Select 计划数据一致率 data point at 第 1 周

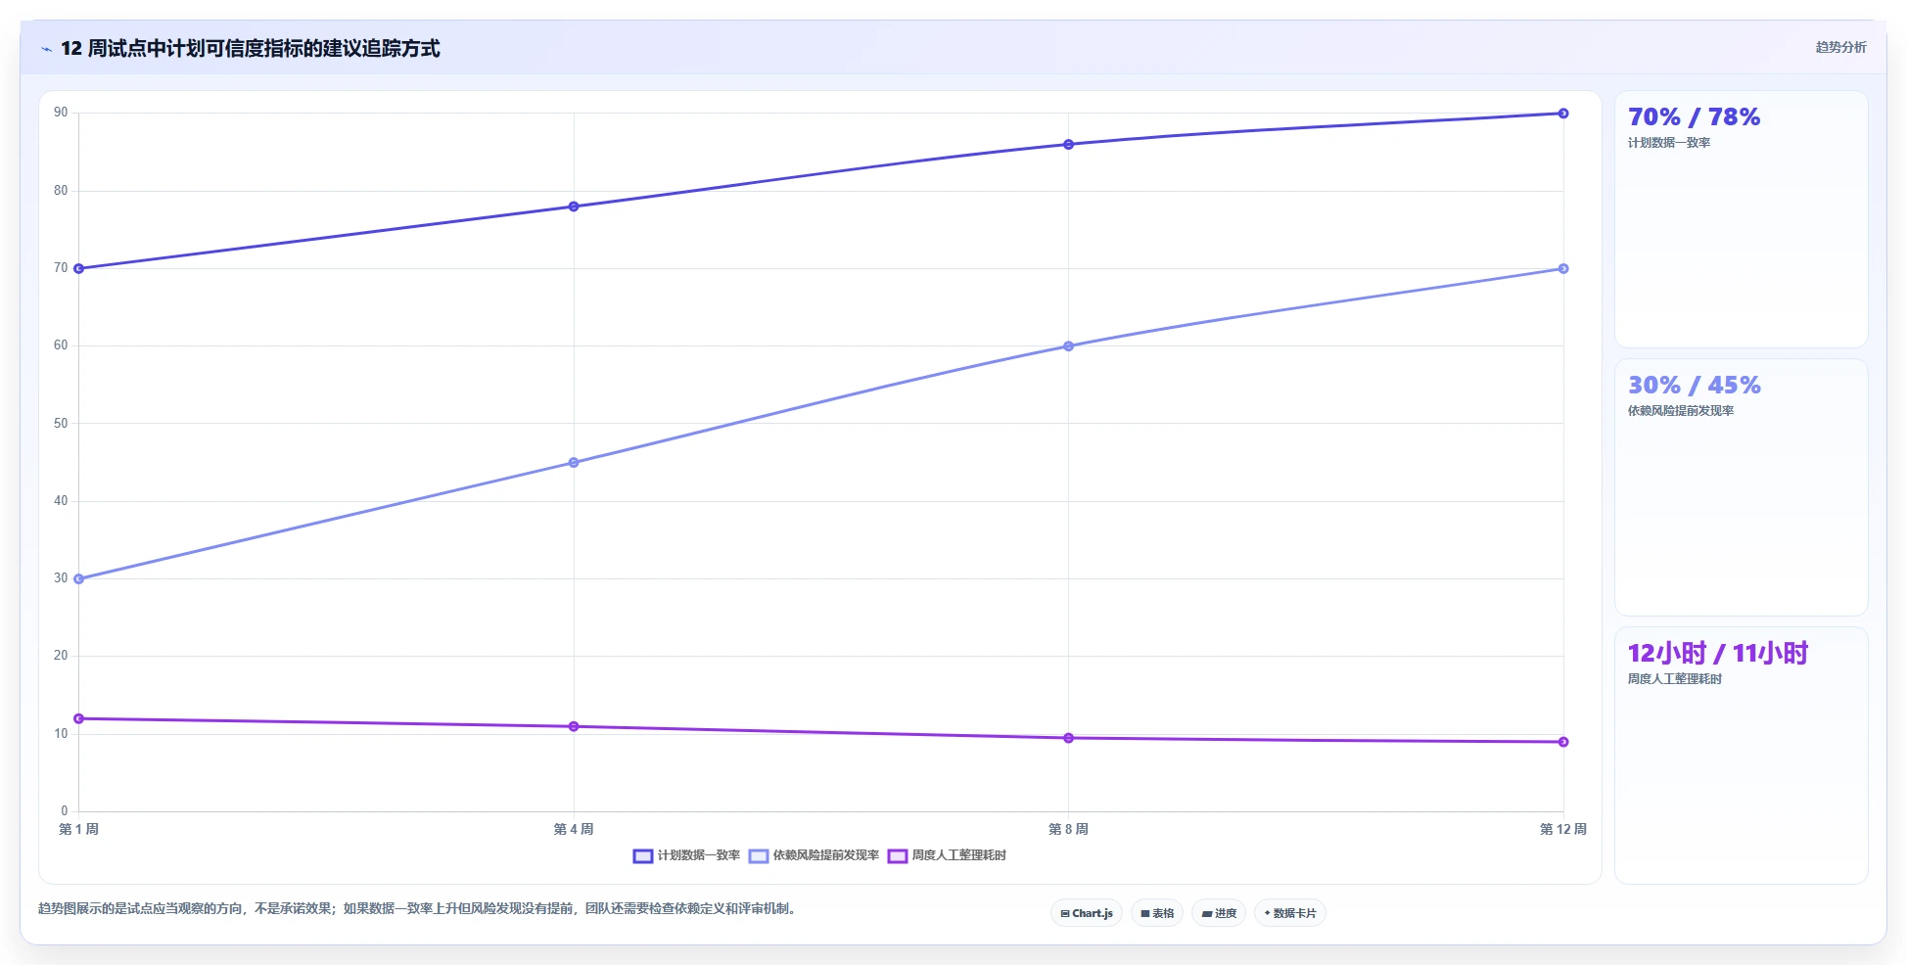(x=79, y=268)
